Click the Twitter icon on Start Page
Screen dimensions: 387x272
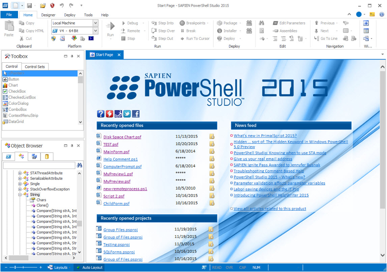127,114
